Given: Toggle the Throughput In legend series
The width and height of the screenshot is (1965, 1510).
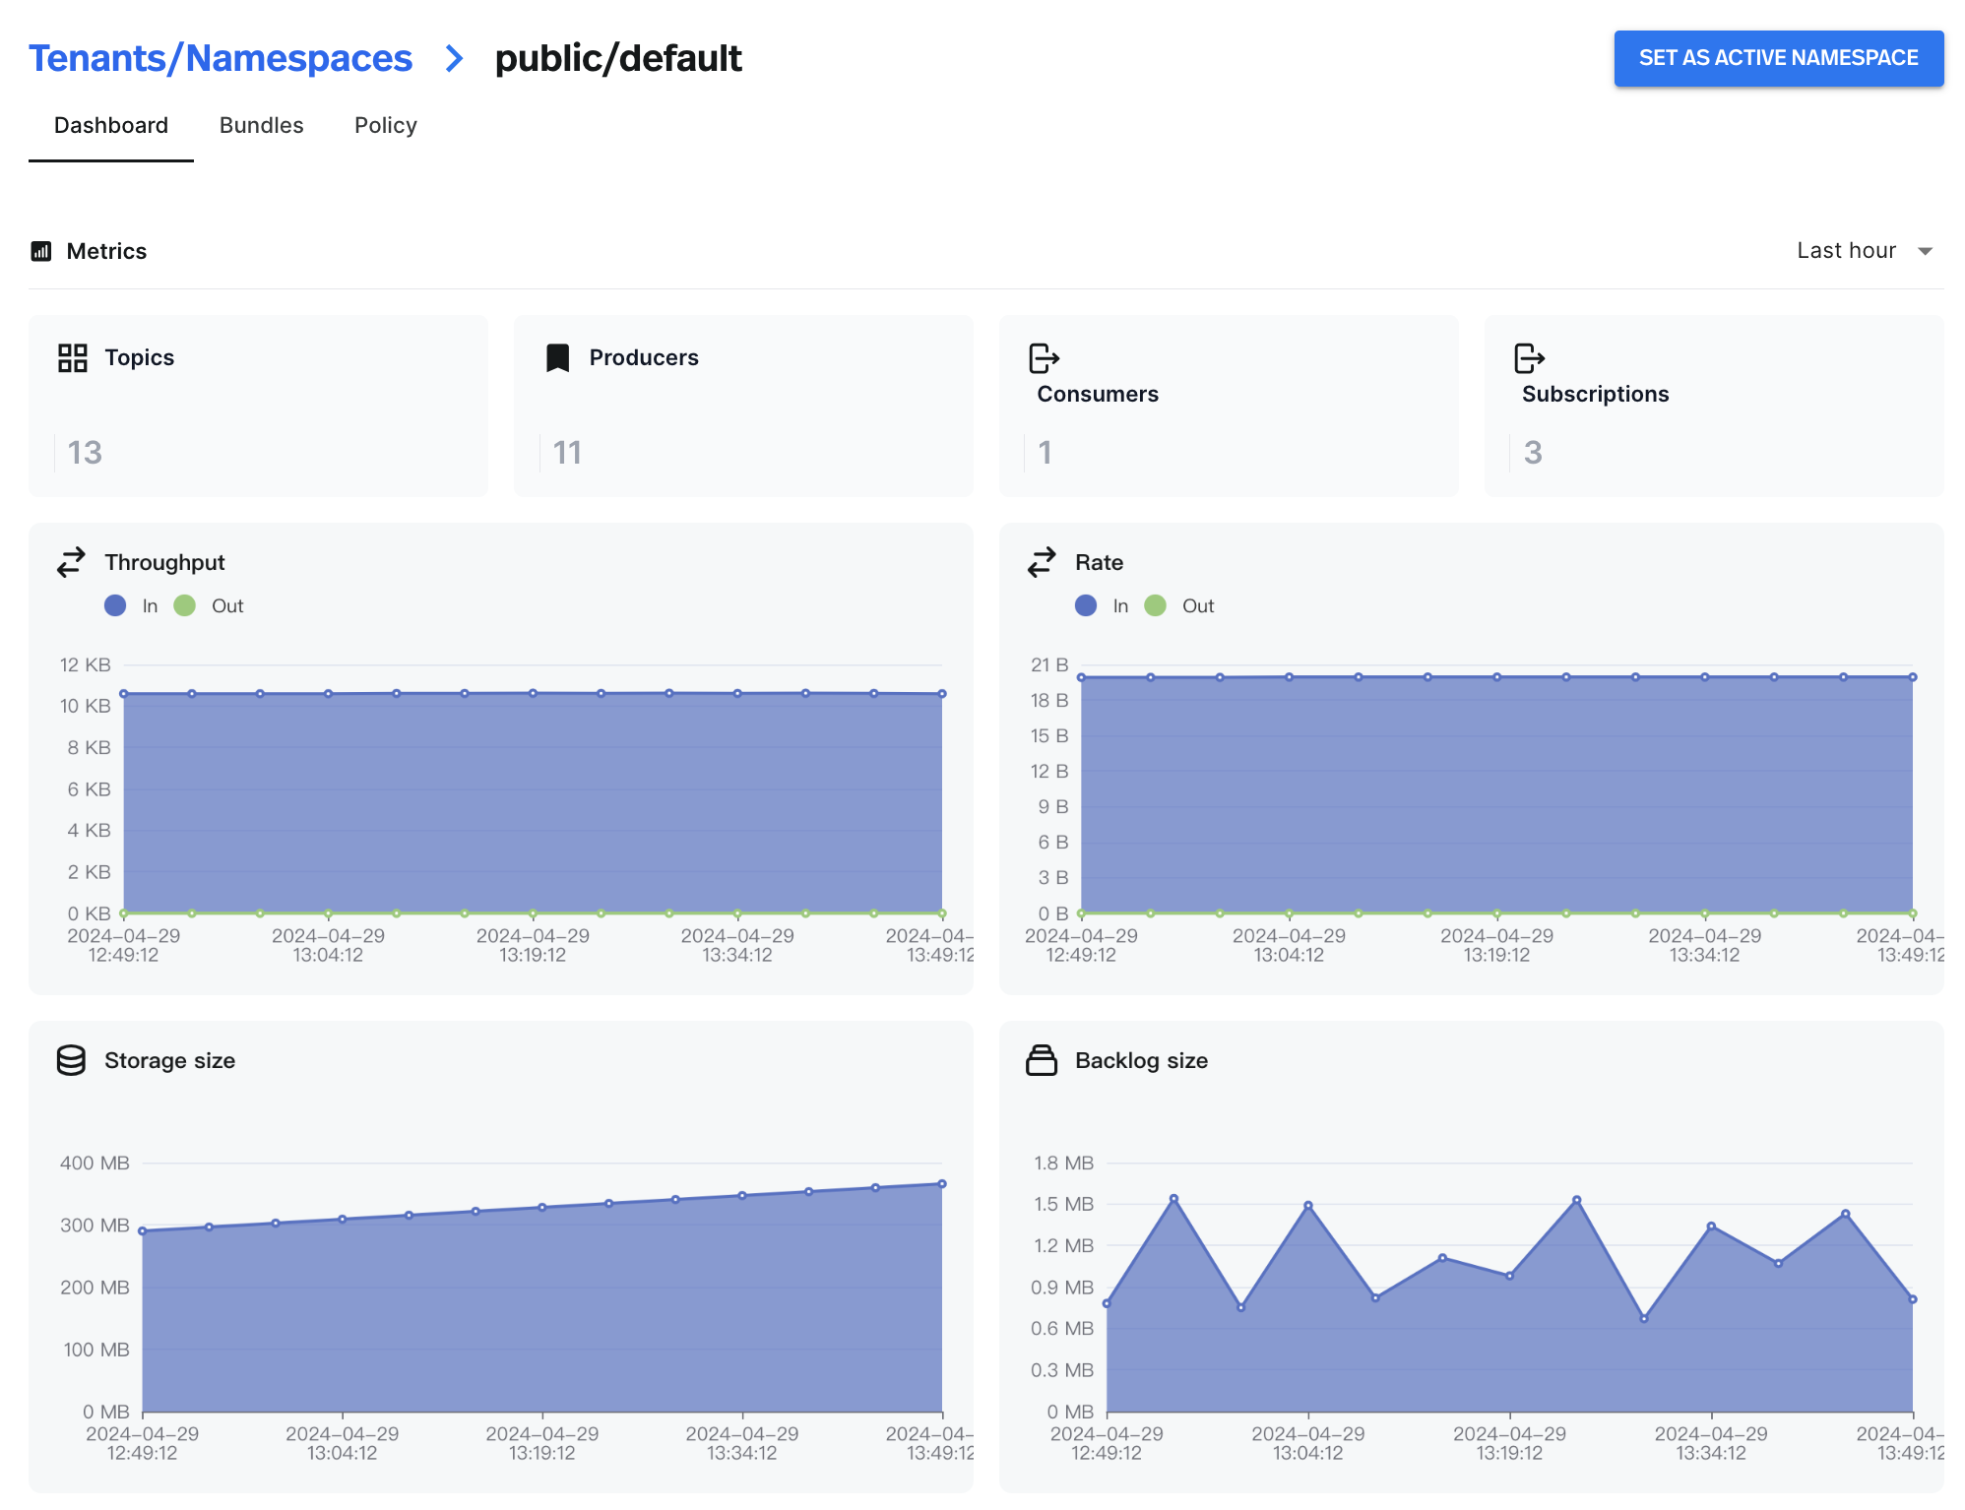Looking at the screenshot, I should (x=131, y=605).
